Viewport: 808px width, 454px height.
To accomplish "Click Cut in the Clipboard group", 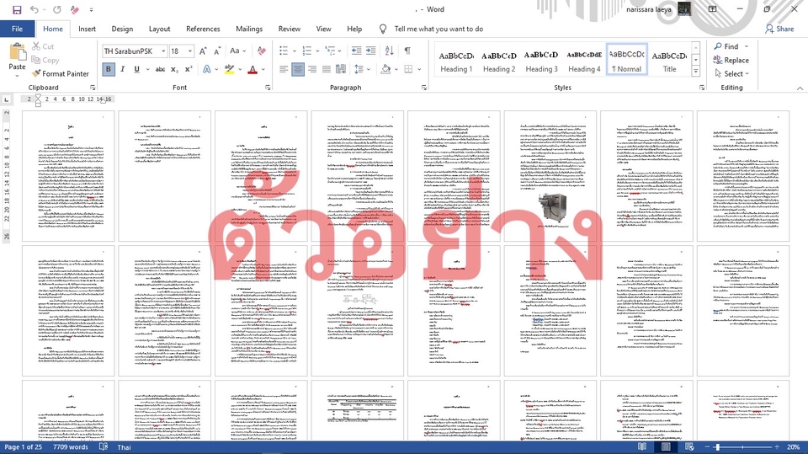I will pos(43,46).
